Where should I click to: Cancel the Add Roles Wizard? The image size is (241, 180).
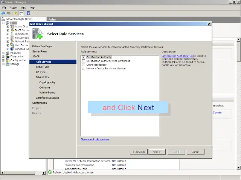(x=195, y=151)
